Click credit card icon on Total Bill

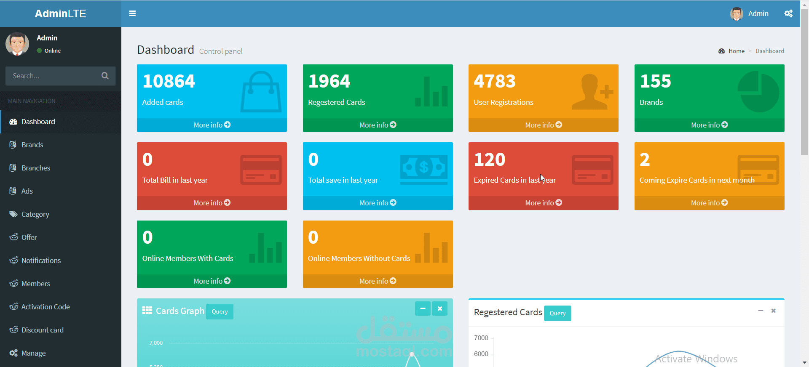(261, 170)
